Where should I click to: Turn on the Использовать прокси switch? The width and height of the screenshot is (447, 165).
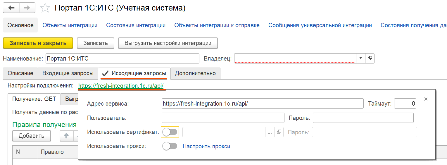click(170, 146)
